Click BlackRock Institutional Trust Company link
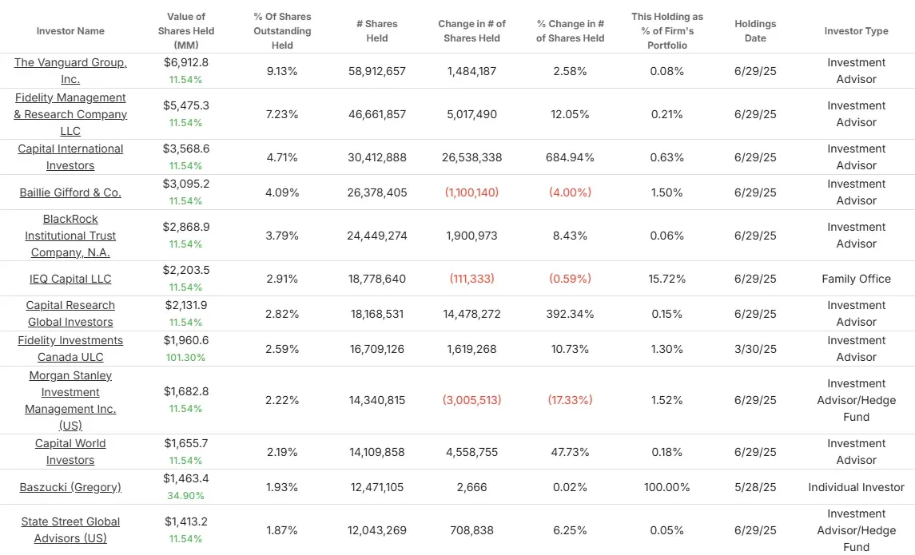Screen dimensions: 915x555 click(x=70, y=236)
